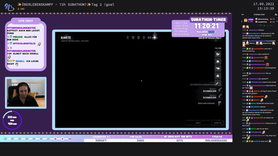Show previous leaderboard entries with left chevron
The image size is (278, 156).
242,21
